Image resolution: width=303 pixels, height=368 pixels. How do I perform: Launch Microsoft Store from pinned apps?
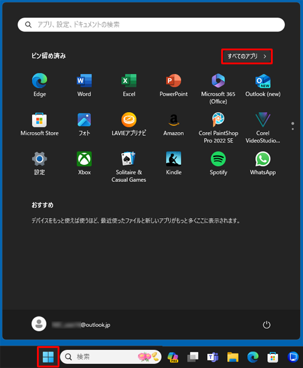click(x=39, y=124)
